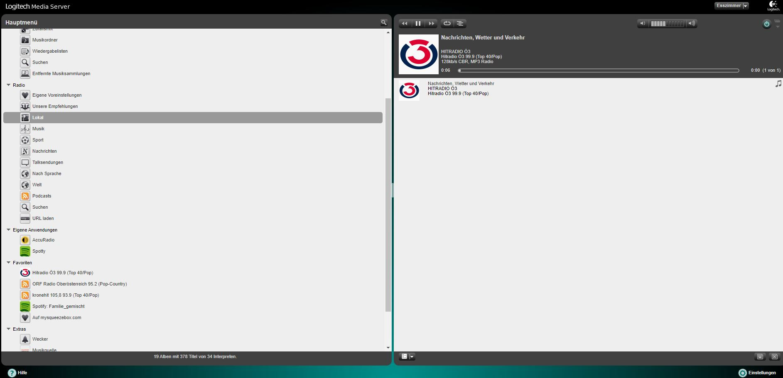Save the current playlist
This screenshot has height=378, width=783.
tap(760, 357)
